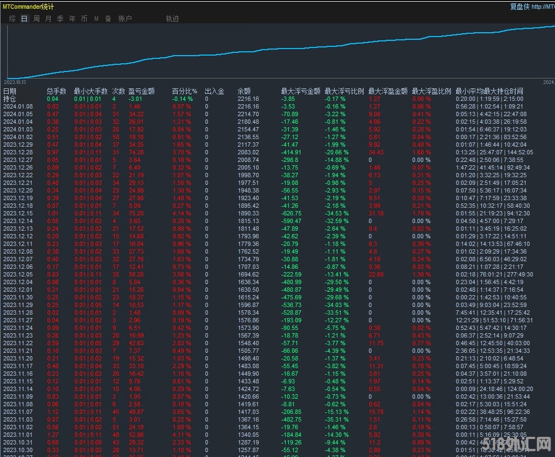Image resolution: width=555 pixels, height=457 pixels.
Task: Select the 日 daily statistics tab
Action: tap(24, 19)
